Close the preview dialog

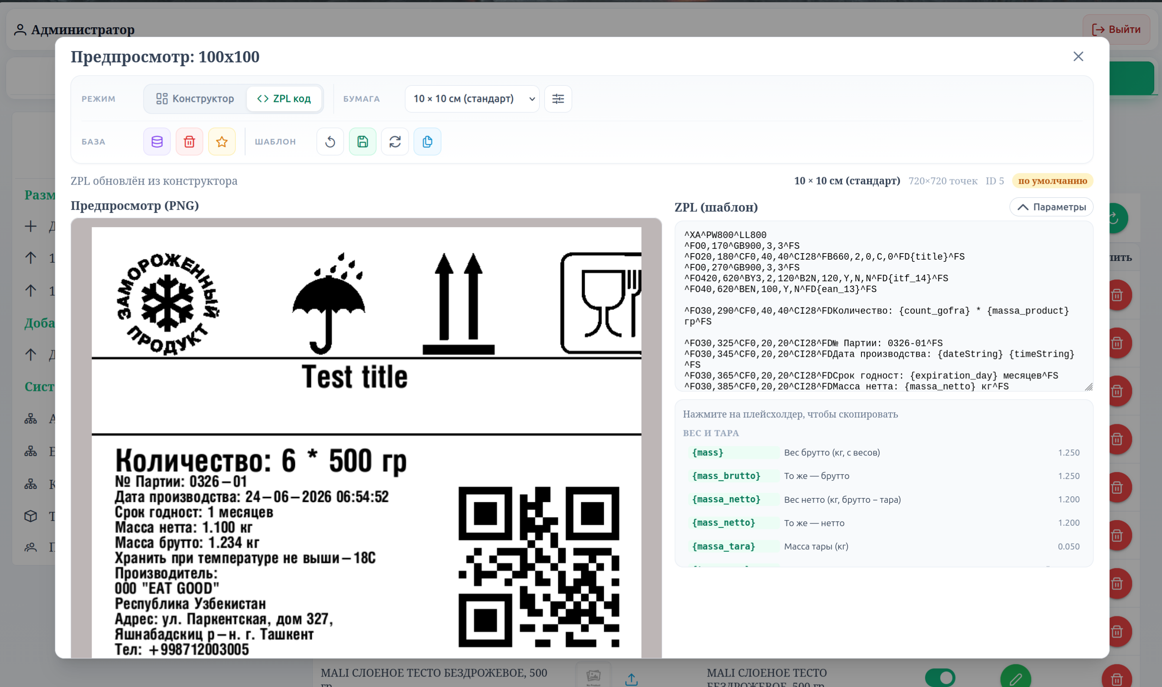1078,56
